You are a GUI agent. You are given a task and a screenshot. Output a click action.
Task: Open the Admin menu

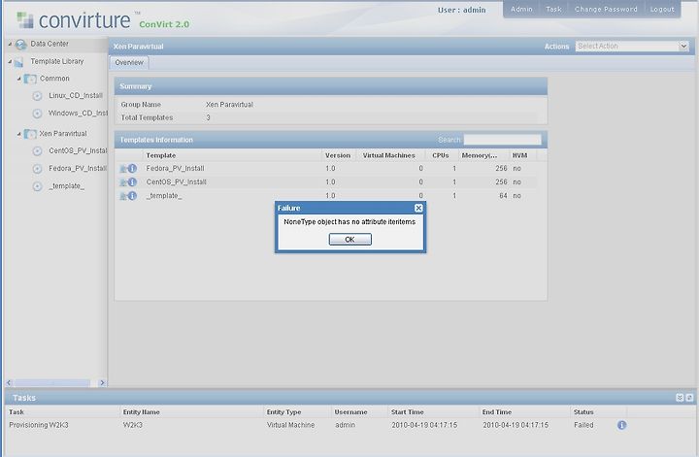521,9
